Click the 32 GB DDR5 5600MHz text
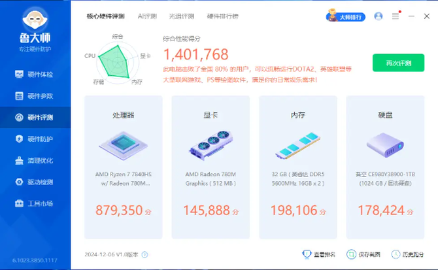Viewport: 438px width, 270px height. [x=297, y=178]
